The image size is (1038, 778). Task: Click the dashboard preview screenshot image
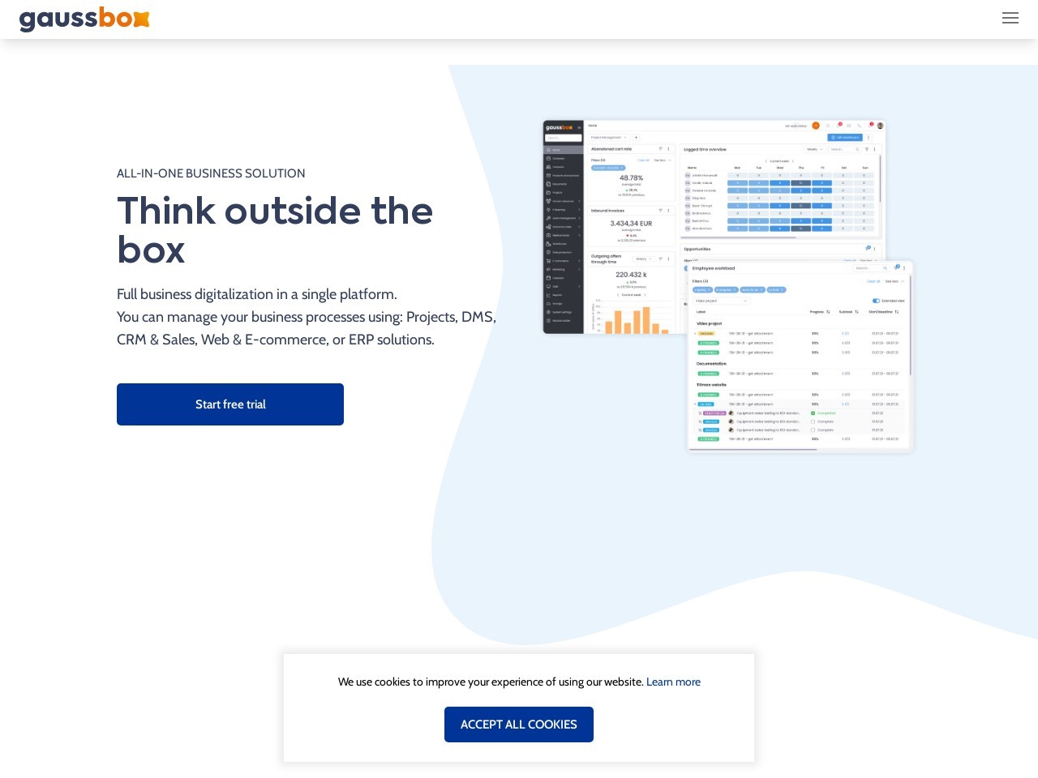point(728,286)
